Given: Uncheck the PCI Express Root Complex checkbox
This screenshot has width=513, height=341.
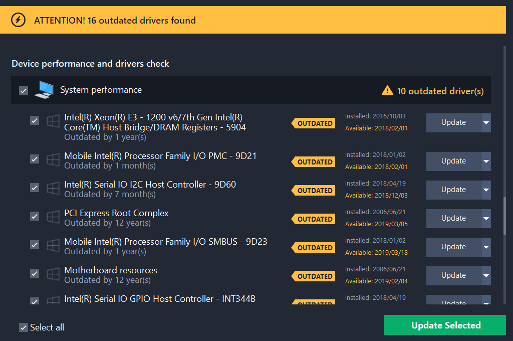Looking at the screenshot, I should (35, 216).
